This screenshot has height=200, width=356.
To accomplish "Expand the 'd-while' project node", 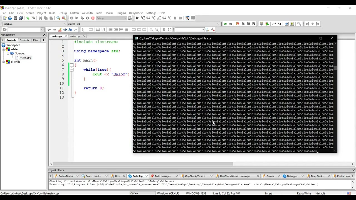I will 4,62.
